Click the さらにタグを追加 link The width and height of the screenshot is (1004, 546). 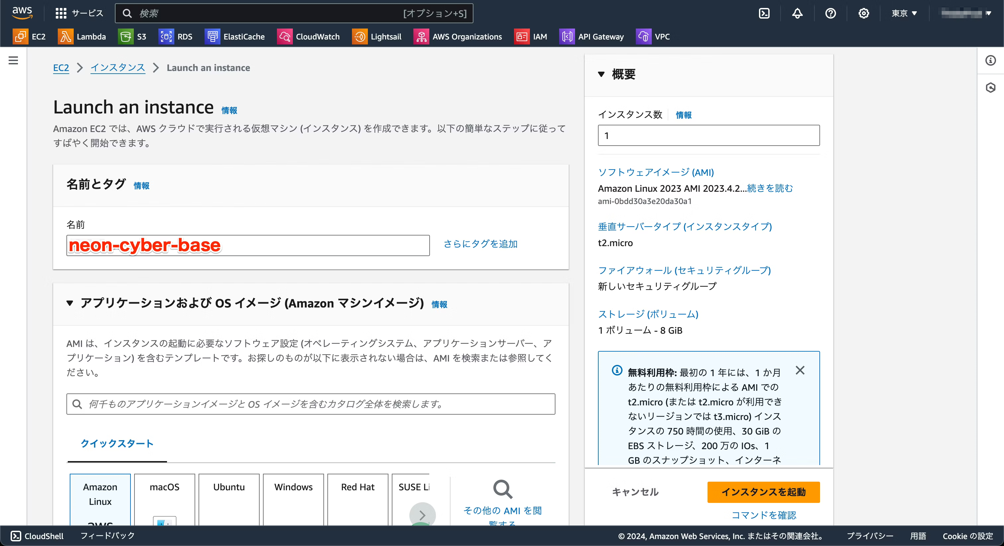tap(480, 244)
